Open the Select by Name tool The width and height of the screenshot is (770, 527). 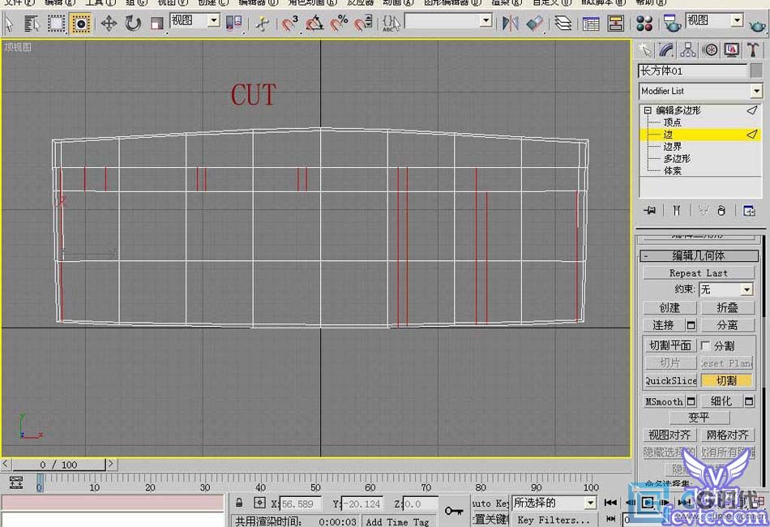click(x=32, y=23)
